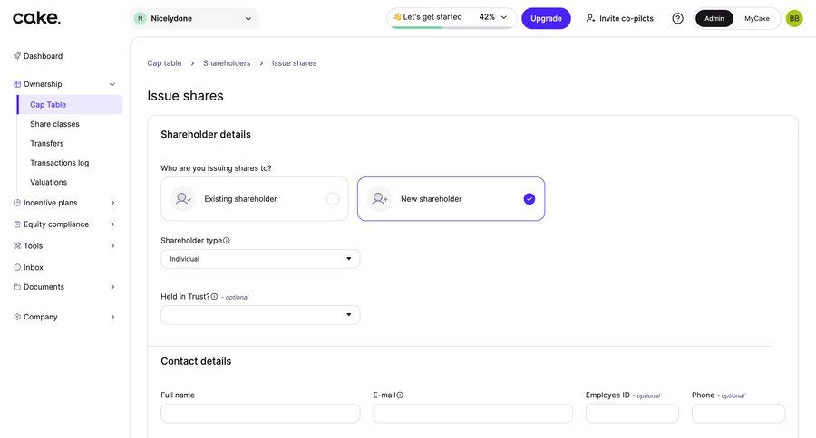Click the Shareholder type info icon

(x=227, y=241)
